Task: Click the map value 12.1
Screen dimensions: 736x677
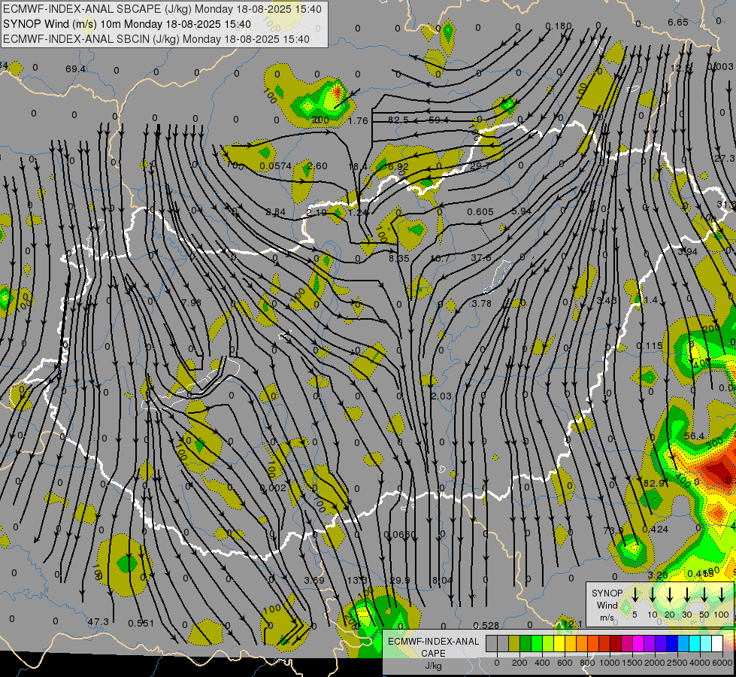Action: click(573, 624)
